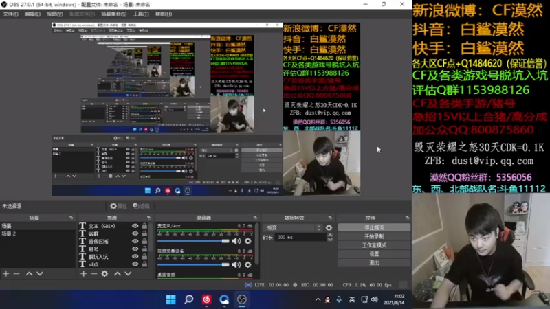This screenshot has height=309, width=550.
Task: Add a new scene with the plus icon
Action: pyautogui.click(x=6, y=273)
